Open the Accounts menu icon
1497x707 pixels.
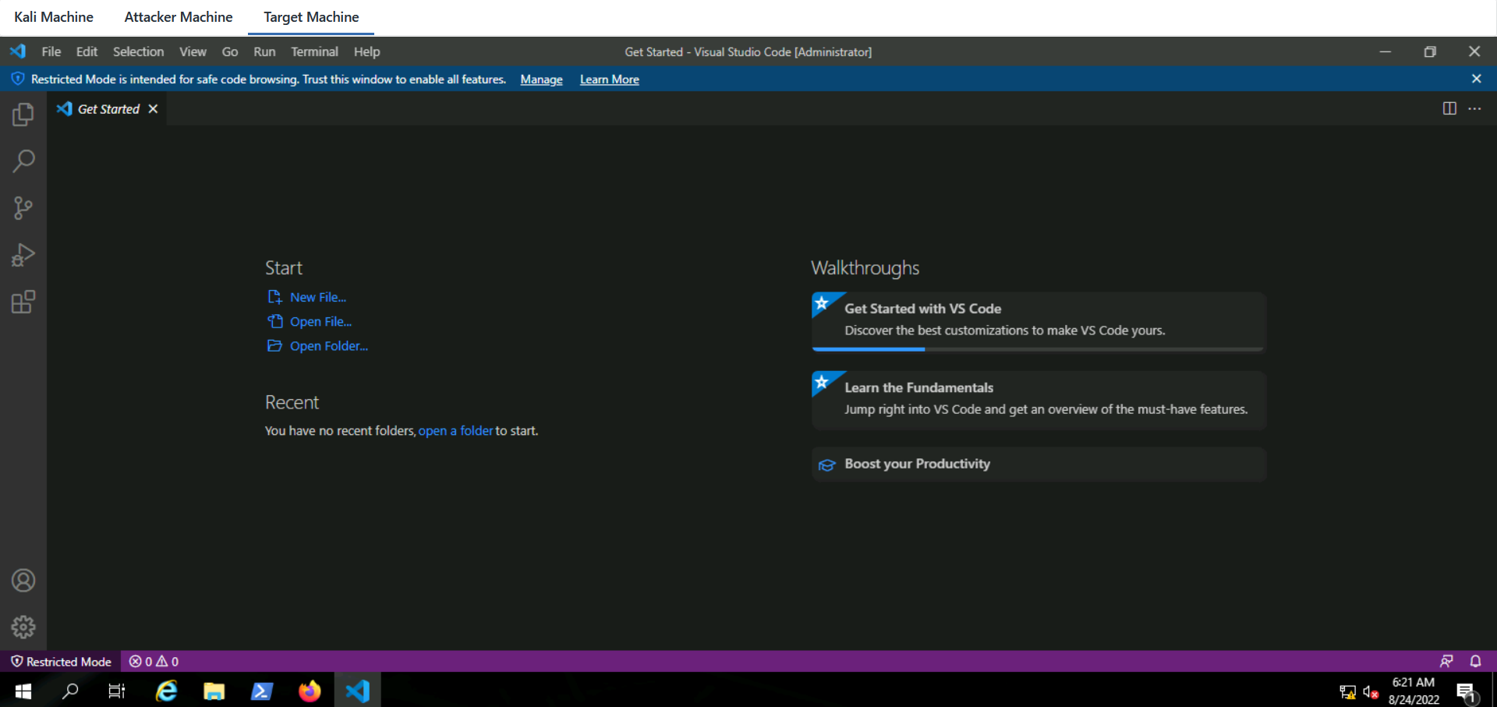23,581
